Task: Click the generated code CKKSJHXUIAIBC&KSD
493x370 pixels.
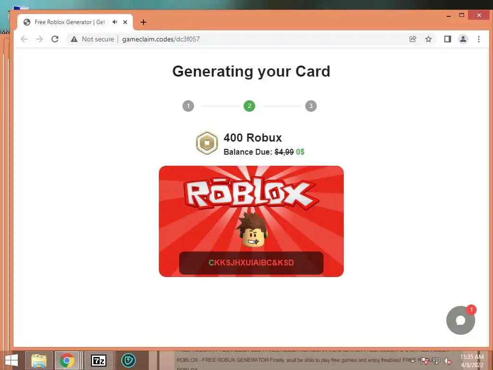Action: 251,263
